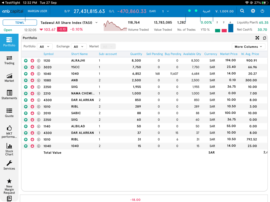Image resolution: width=270 pixels, height=202 pixels.
Task: Click Net Cash% value 30.70
Action: pos(262,30)
